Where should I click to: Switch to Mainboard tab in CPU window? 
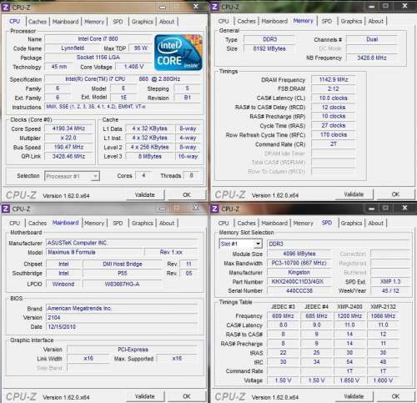(66, 22)
